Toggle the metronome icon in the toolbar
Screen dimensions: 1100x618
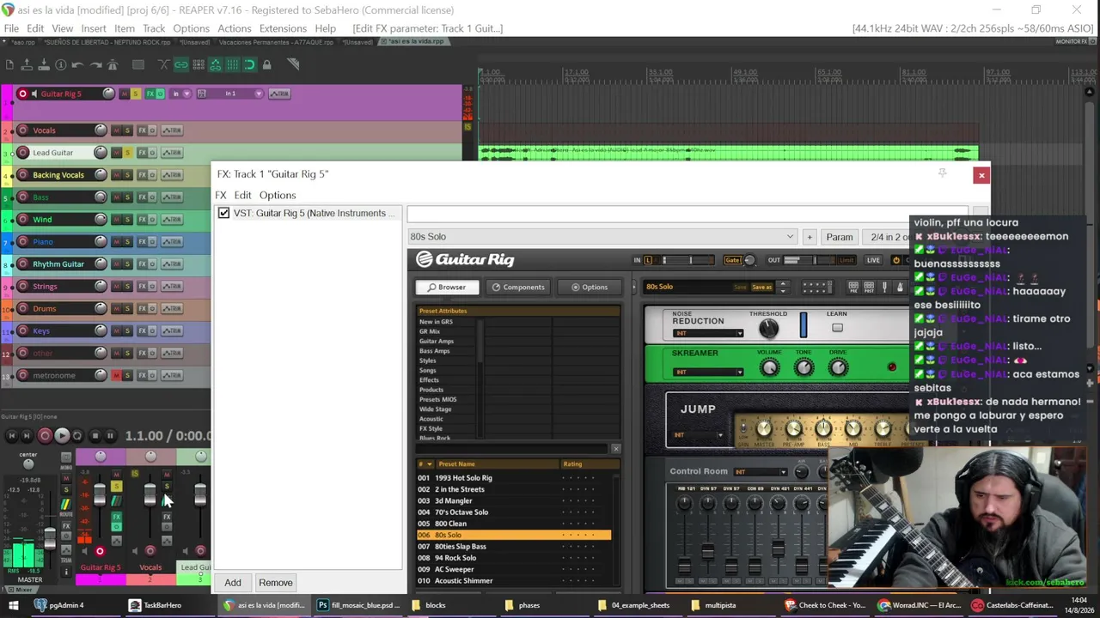coord(113,64)
